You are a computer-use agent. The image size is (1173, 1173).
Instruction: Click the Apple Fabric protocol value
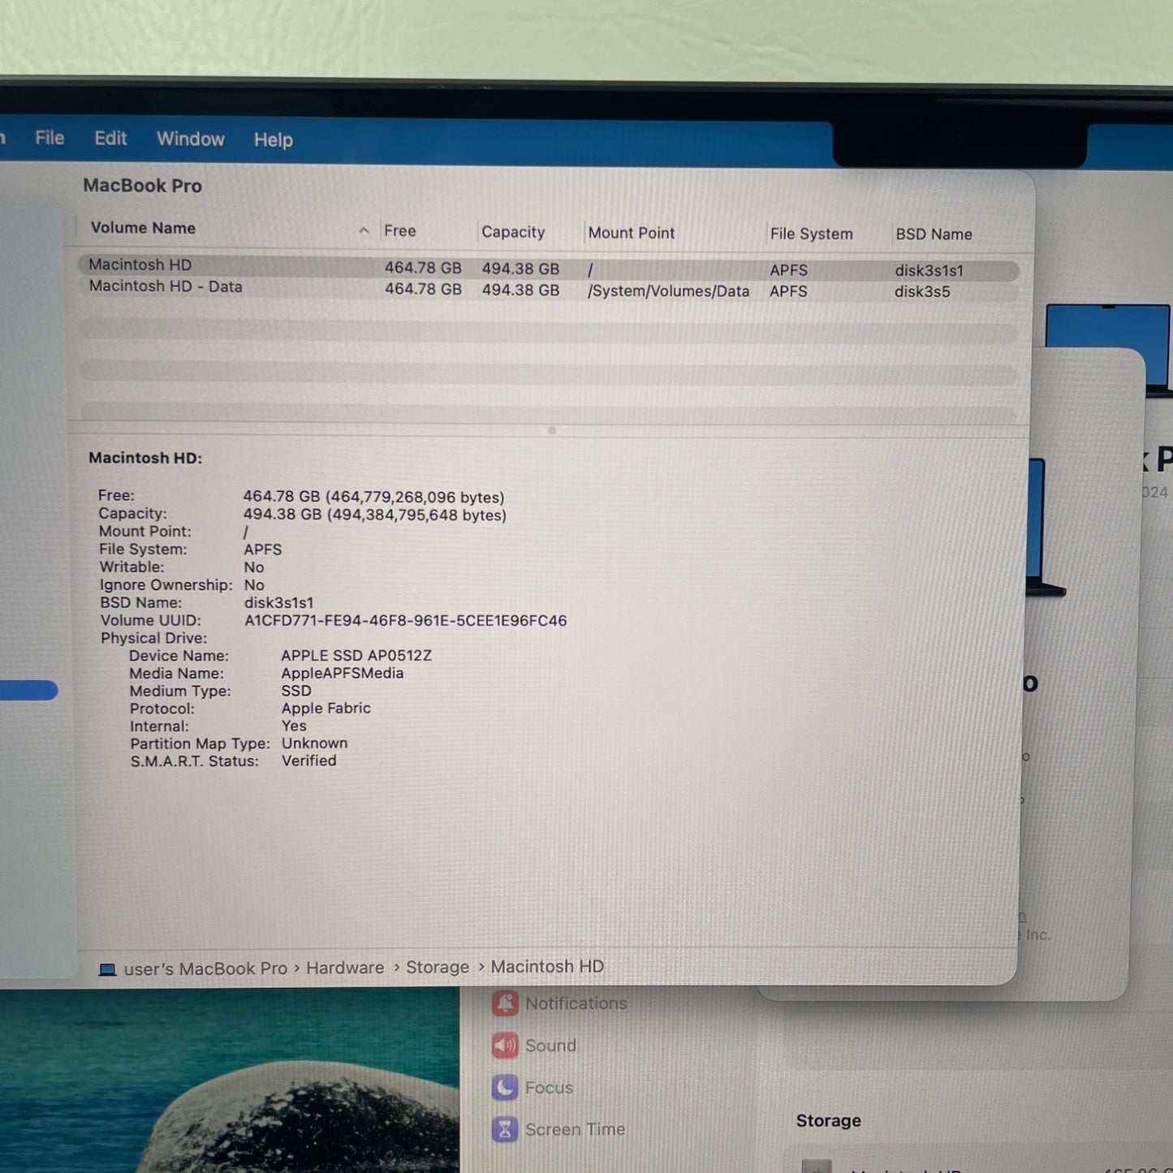[x=326, y=708]
